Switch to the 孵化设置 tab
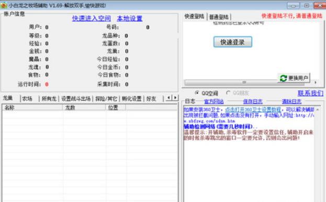Screen dimensions: 326x202 [x=132, y=99]
